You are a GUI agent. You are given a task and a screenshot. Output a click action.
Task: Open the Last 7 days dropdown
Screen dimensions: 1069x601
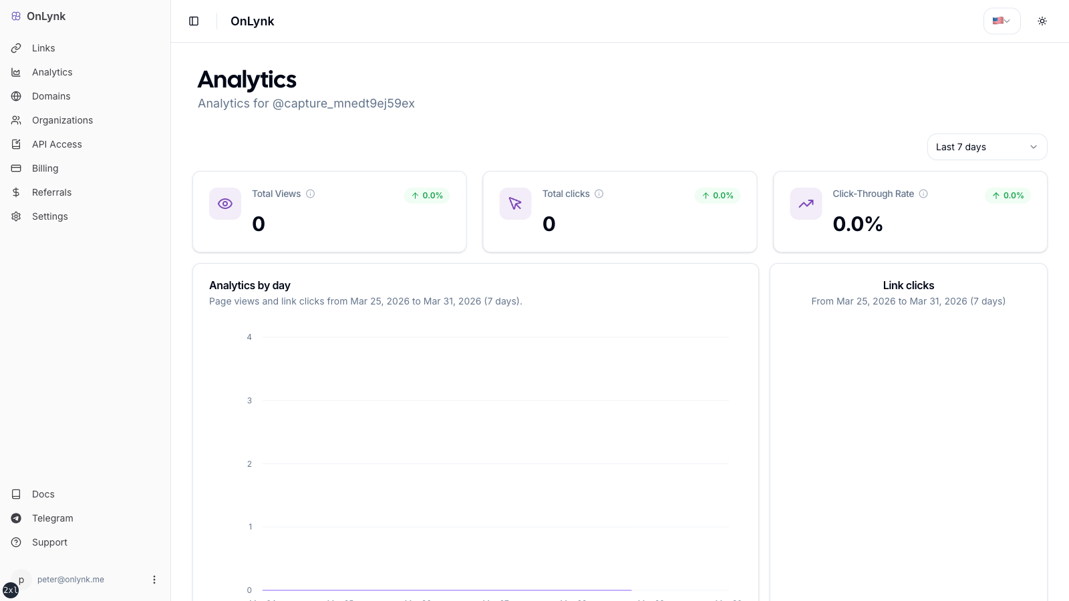pyautogui.click(x=987, y=146)
